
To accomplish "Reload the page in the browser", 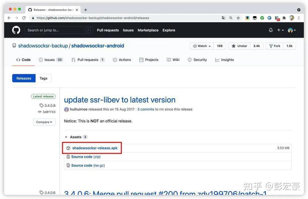I will 24,18.
